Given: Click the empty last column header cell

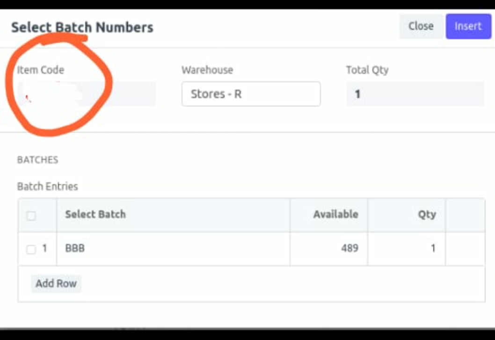Looking at the screenshot, I should pos(466,215).
